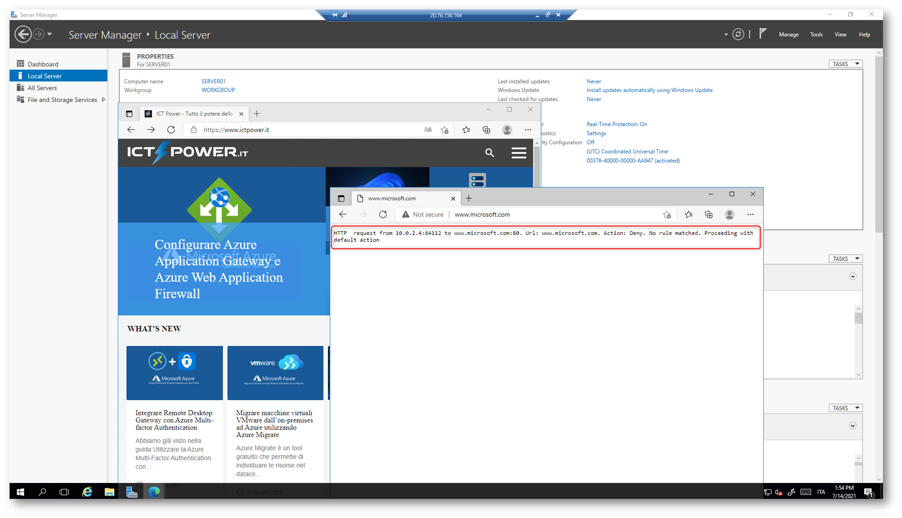Add ictpower.it to favorites with star icon
This screenshot has width=902, height=518.
[445, 130]
